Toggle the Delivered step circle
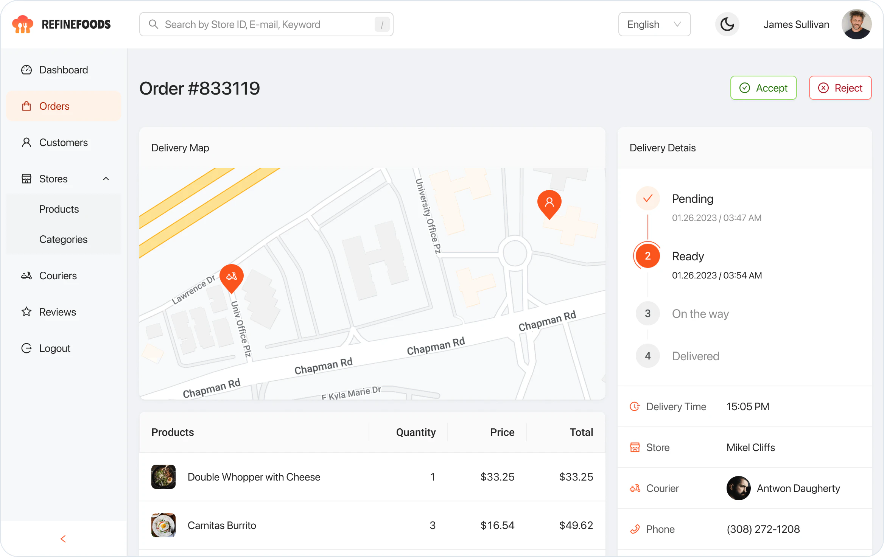884x557 pixels. 647,356
